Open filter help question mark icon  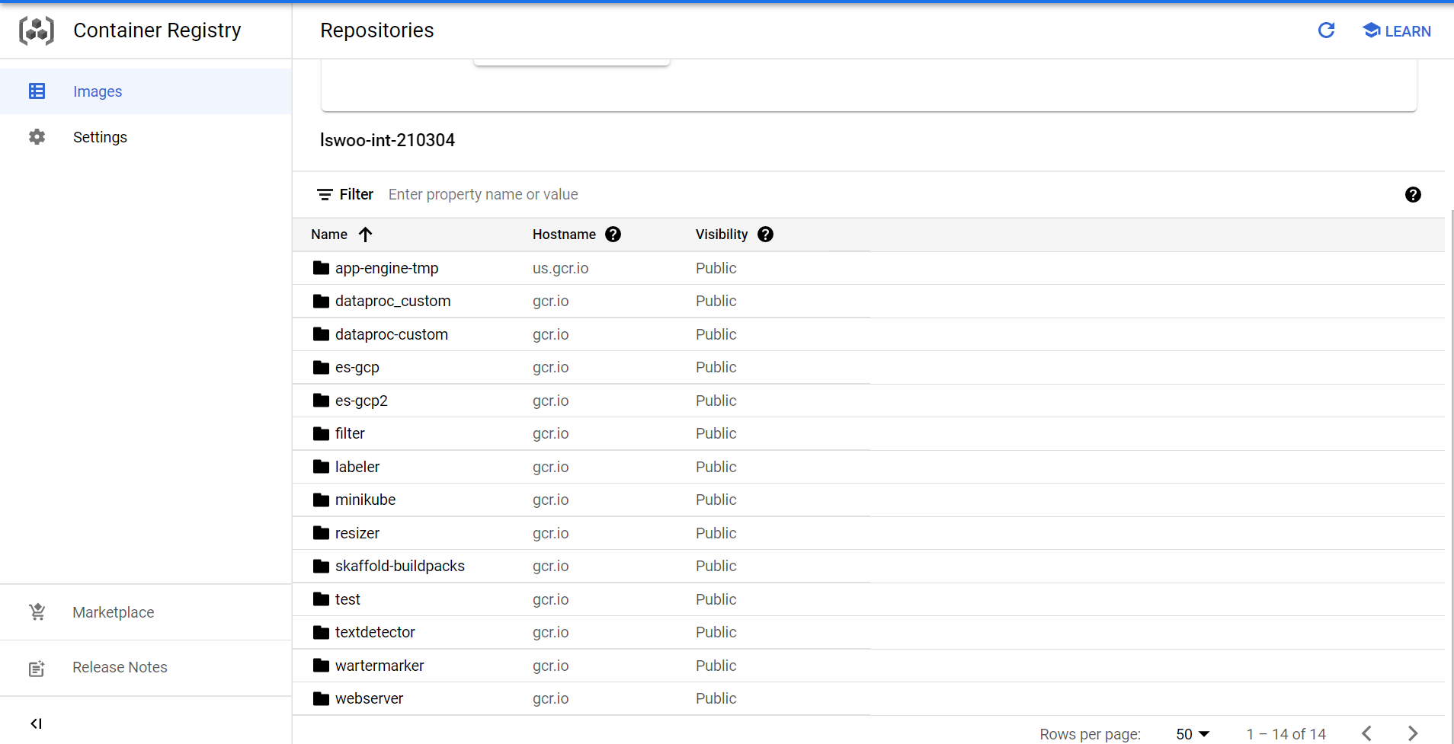tap(1413, 195)
